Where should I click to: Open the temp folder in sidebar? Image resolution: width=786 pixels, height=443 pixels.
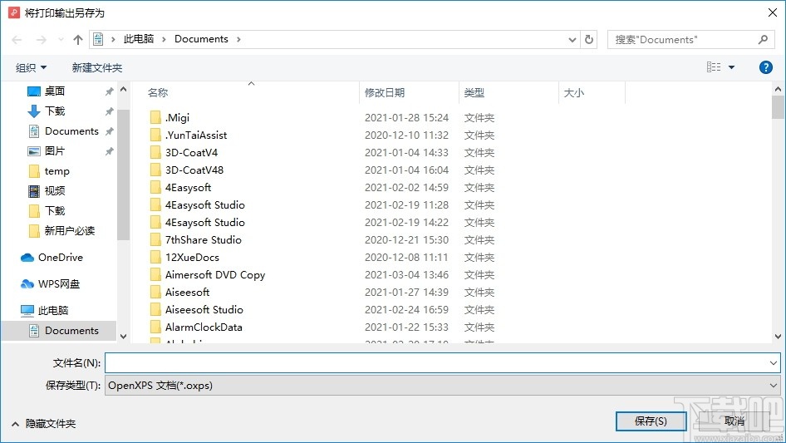click(56, 171)
